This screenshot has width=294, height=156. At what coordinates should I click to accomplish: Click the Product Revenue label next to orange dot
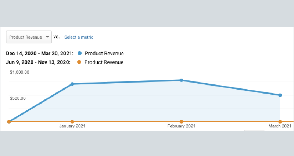104,62
